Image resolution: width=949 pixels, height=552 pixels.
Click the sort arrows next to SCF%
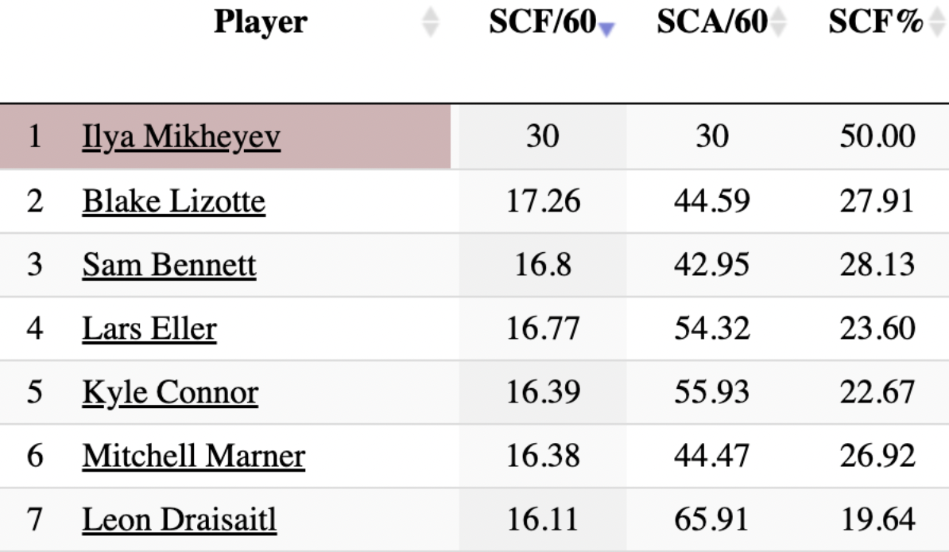pos(937,22)
